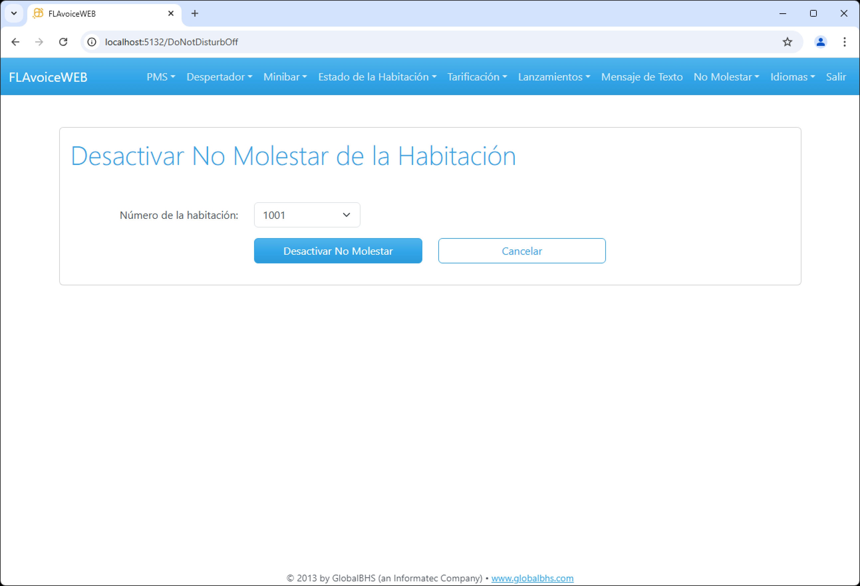
Task: Open the PMS dropdown menu
Action: click(161, 76)
